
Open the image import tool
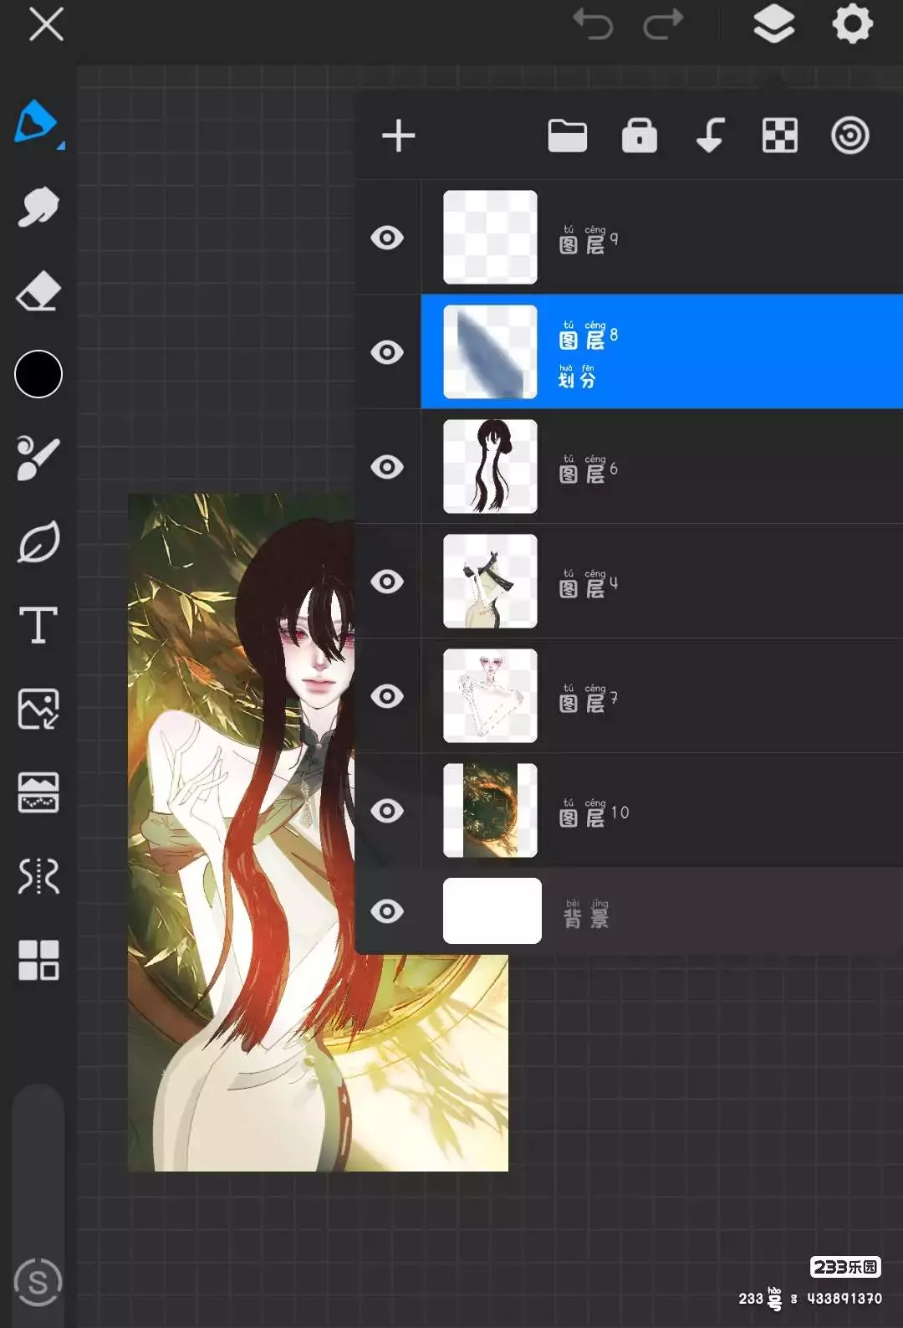38,709
